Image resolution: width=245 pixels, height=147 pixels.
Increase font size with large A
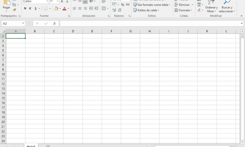click(x=62, y=2)
